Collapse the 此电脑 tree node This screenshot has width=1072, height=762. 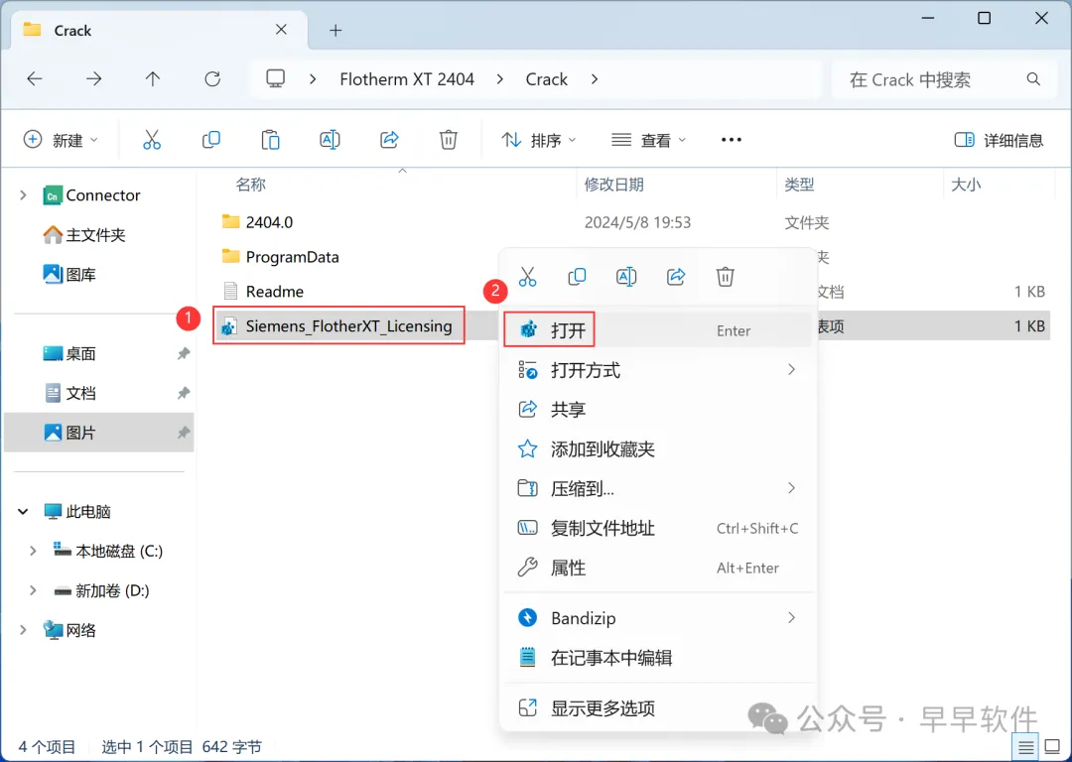23,511
